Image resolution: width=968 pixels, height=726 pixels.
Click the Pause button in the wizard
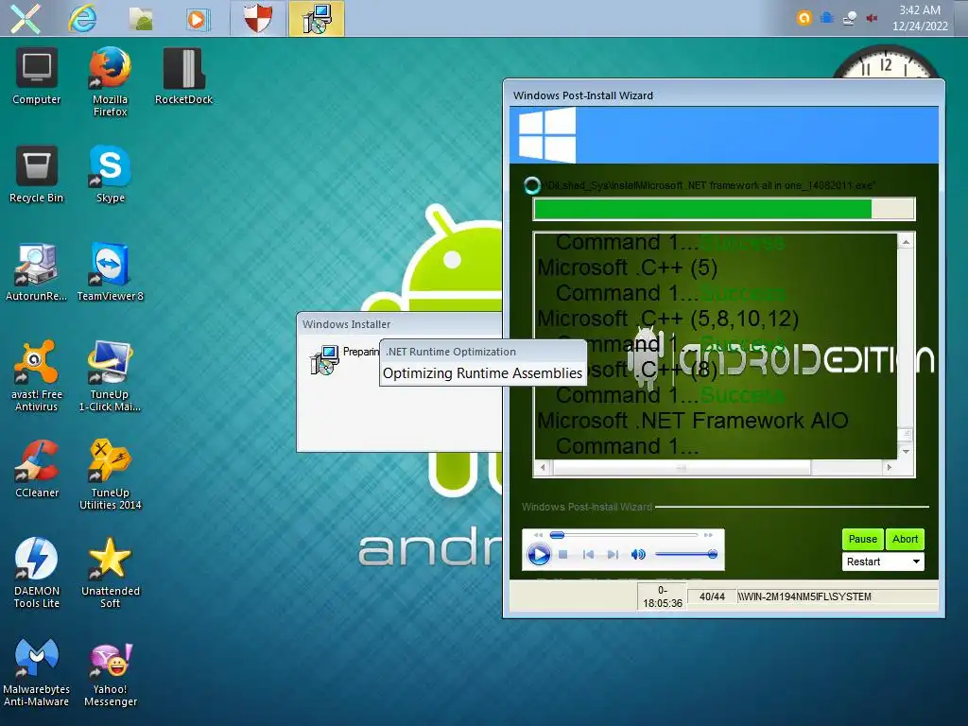(x=862, y=539)
